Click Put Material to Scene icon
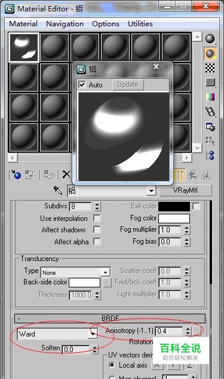 click(30, 174)
